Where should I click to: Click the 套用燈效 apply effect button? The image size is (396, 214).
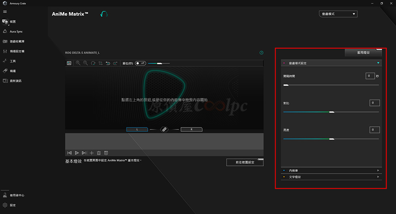pyautogui.click(x=364, y=53)
